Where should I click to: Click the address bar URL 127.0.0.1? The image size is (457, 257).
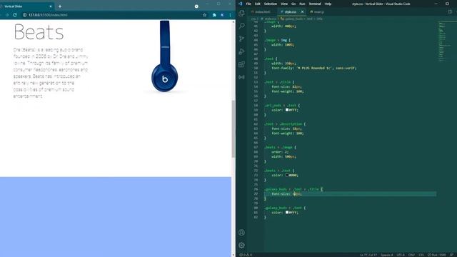pos(48,15)
